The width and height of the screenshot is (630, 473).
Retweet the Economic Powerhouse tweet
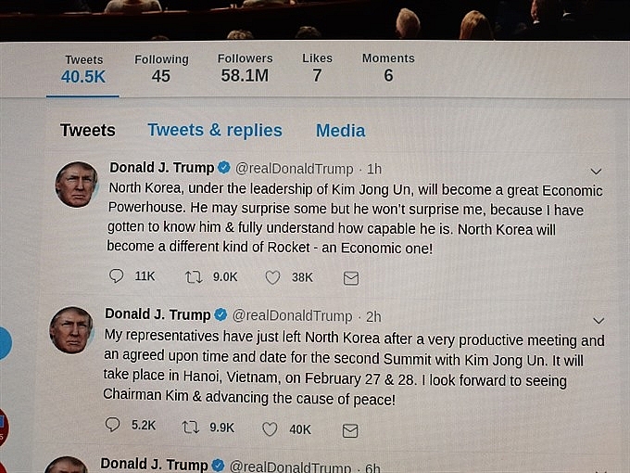(195, 276)
